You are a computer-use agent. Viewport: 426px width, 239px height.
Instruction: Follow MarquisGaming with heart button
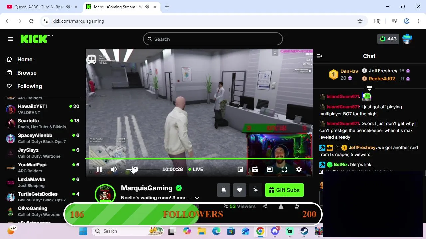pyautogui.click(x=240, y=190)
